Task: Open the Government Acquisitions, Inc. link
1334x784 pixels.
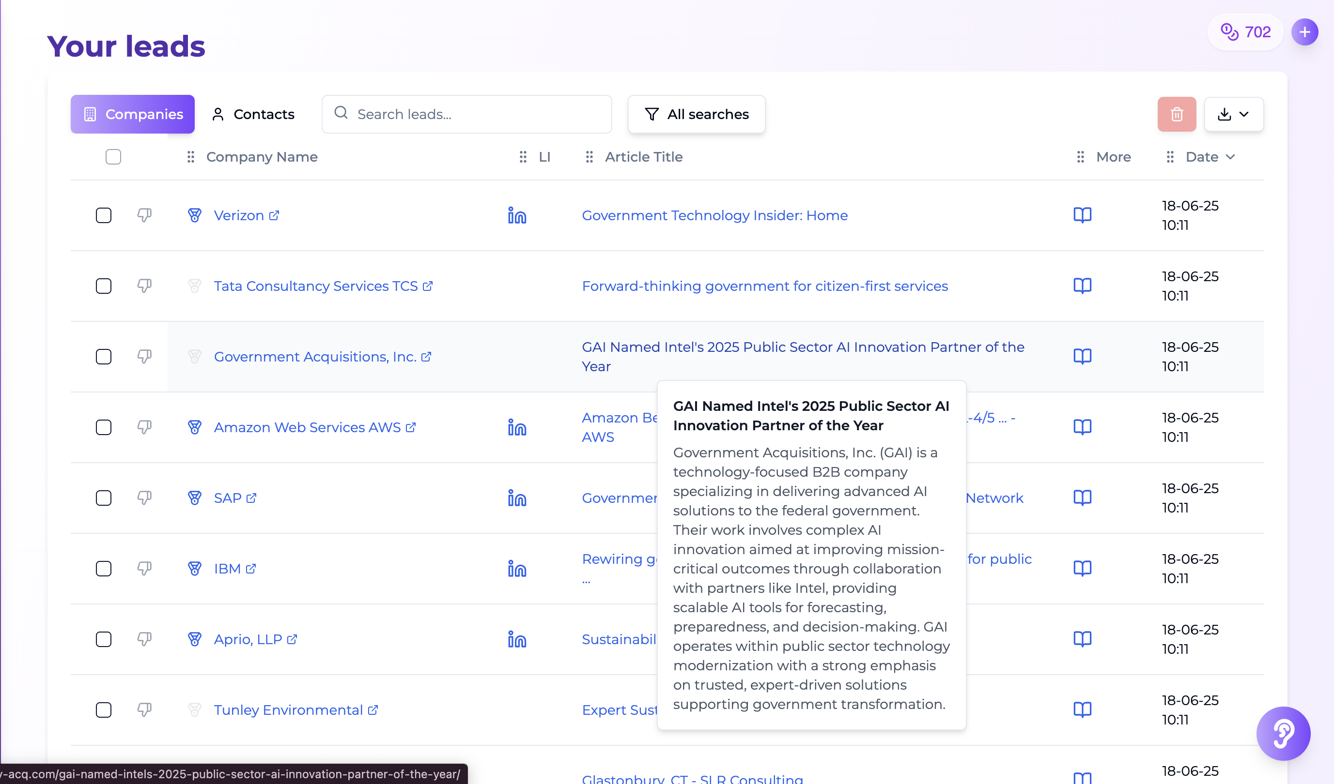Action: [x=323, y=357]
